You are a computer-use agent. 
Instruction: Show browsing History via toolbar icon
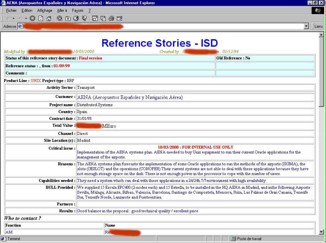[x=76, y=19]
